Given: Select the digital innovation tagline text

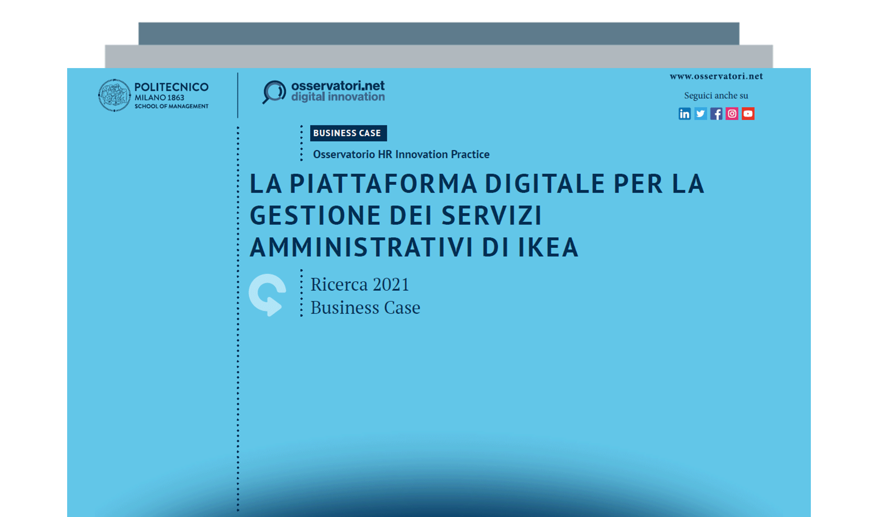Looking at the screenshot, I should coord(338,97).
